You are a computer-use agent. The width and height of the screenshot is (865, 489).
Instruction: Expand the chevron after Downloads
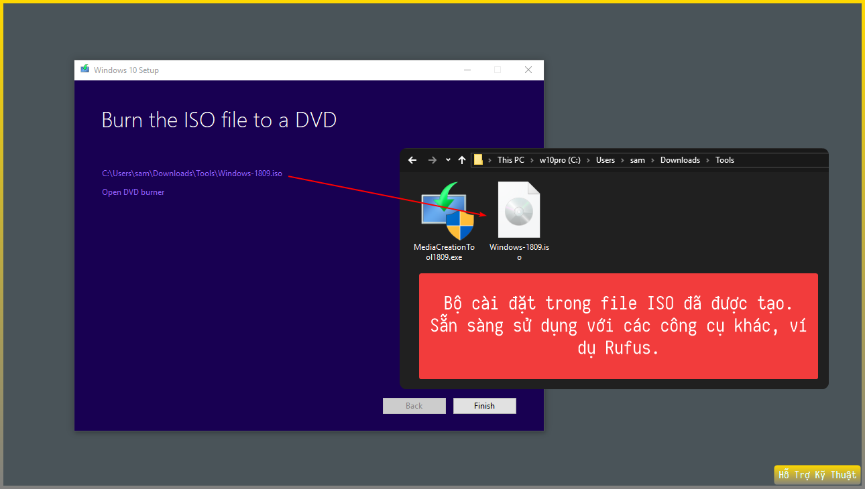pyautogui.click(x=708, y=160)
